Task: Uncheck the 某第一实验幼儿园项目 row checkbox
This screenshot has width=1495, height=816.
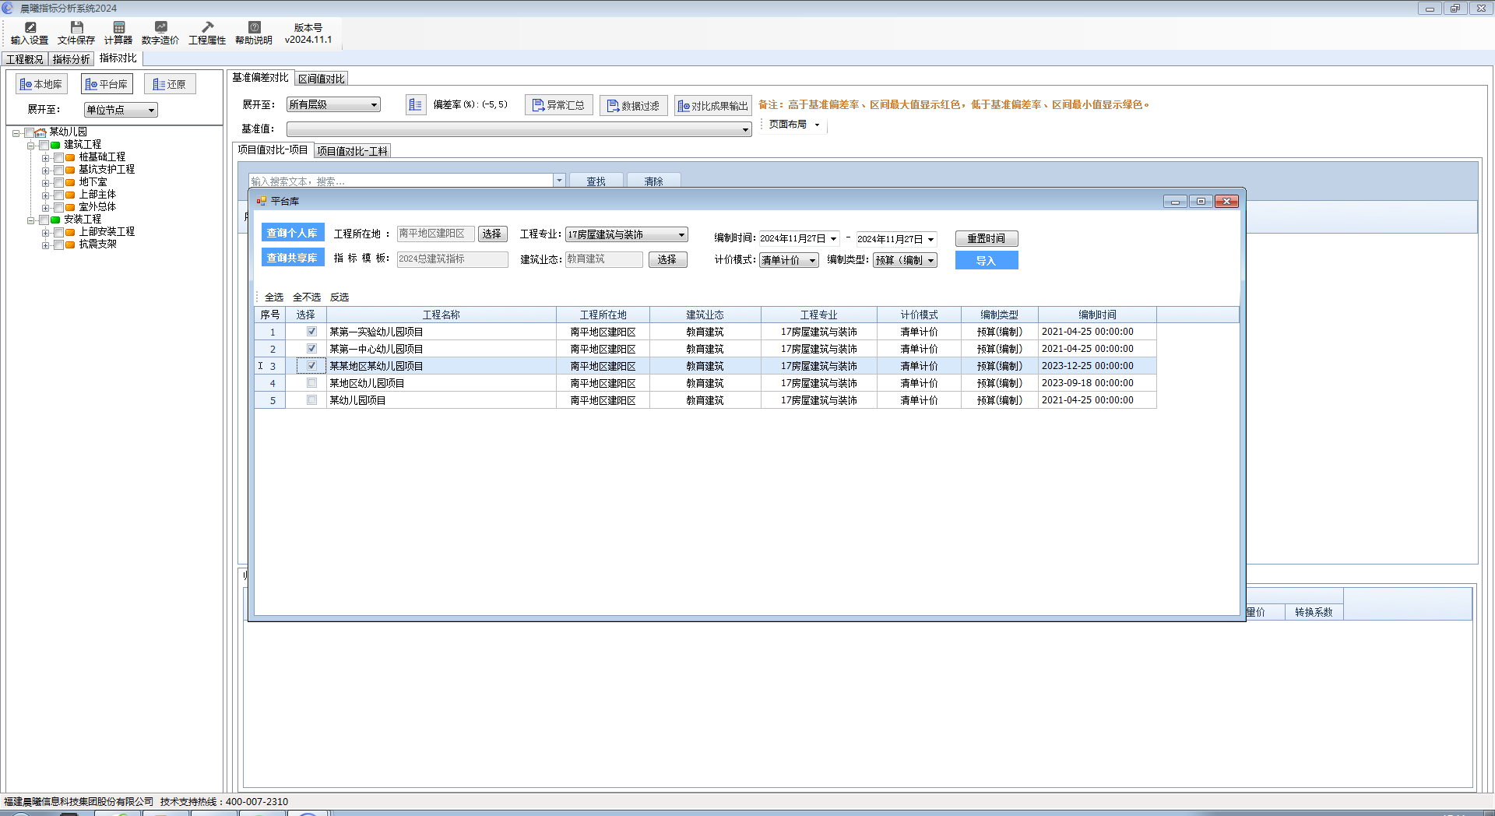Action: (x=311, y=332)
